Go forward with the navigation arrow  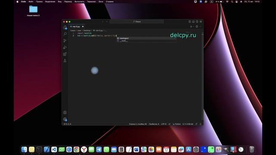pos(107,22)
